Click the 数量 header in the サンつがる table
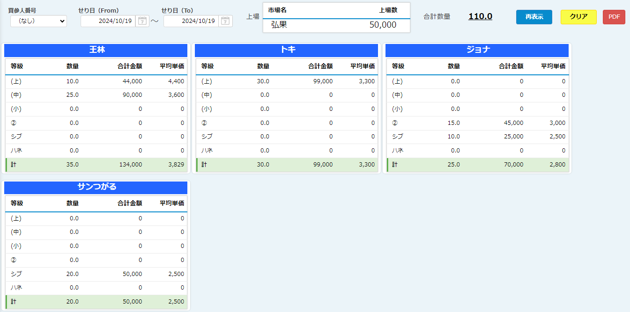 pos(73,203)
